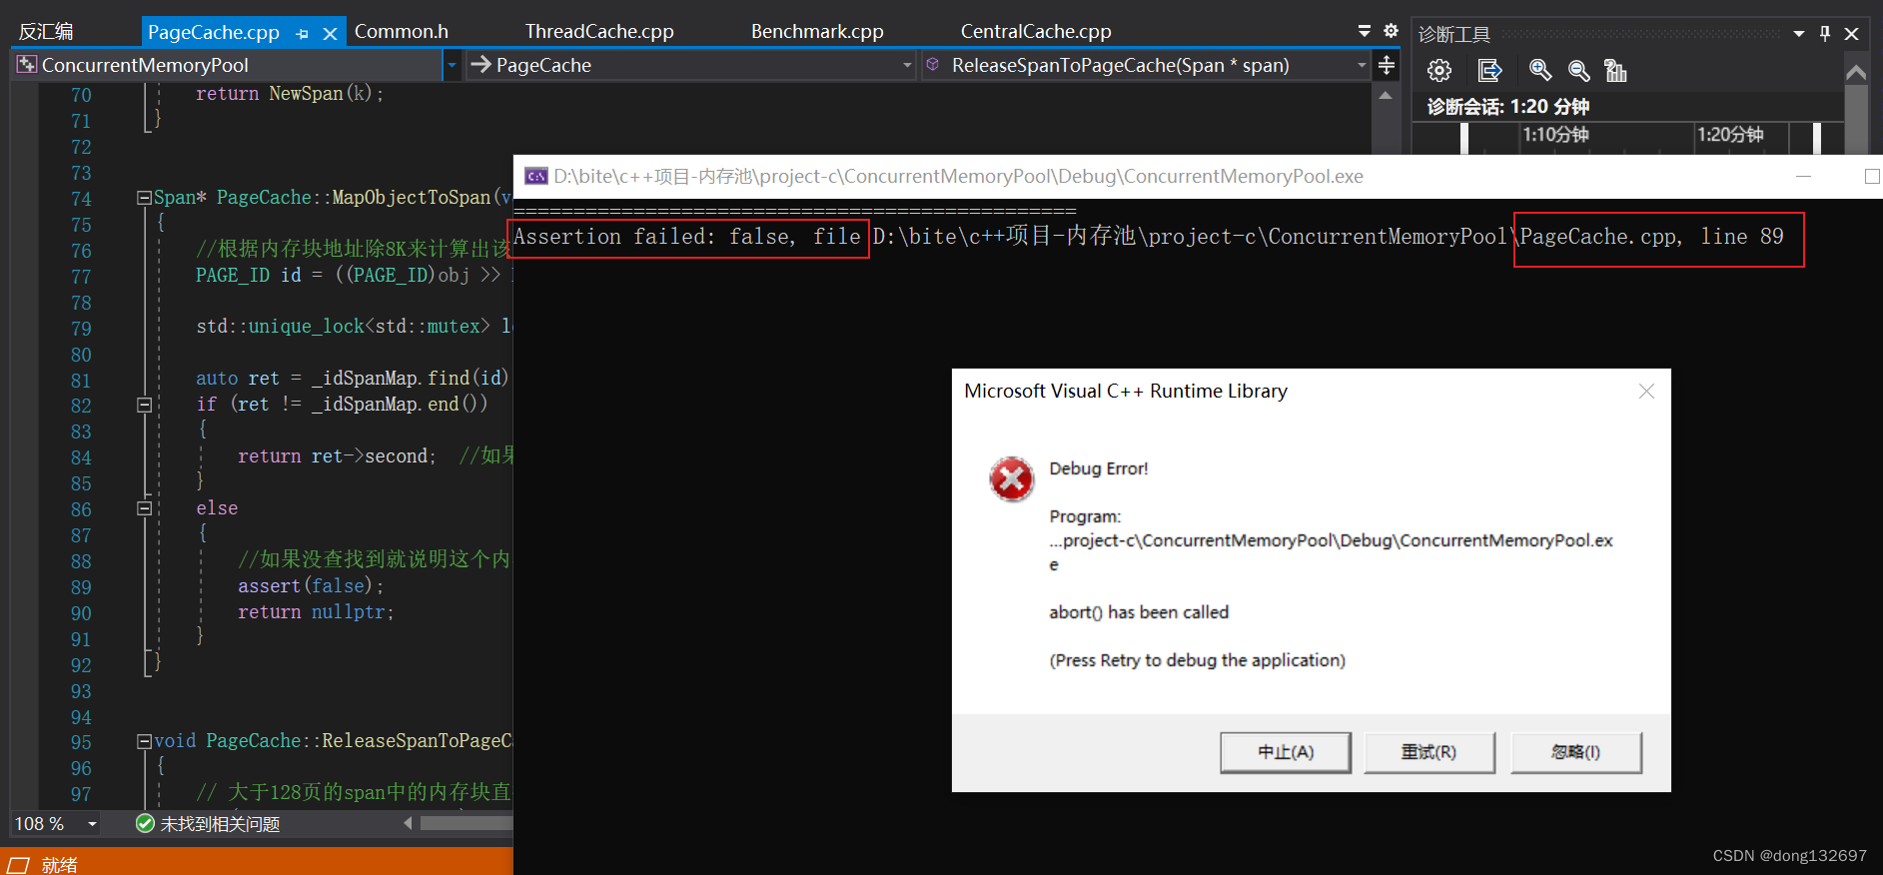This screenshot has height=875, width=1883.
Task: Click the red Debug Error icon
Action: (x=1012, y=479)
